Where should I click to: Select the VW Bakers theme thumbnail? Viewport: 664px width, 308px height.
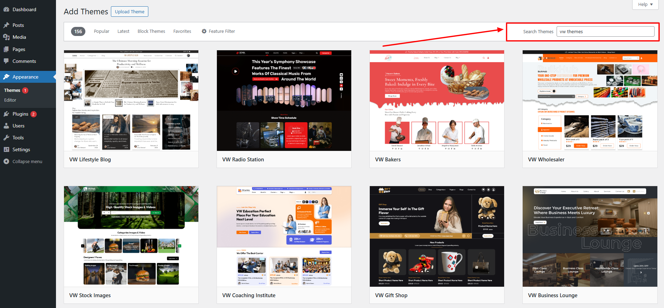(437, 101)
